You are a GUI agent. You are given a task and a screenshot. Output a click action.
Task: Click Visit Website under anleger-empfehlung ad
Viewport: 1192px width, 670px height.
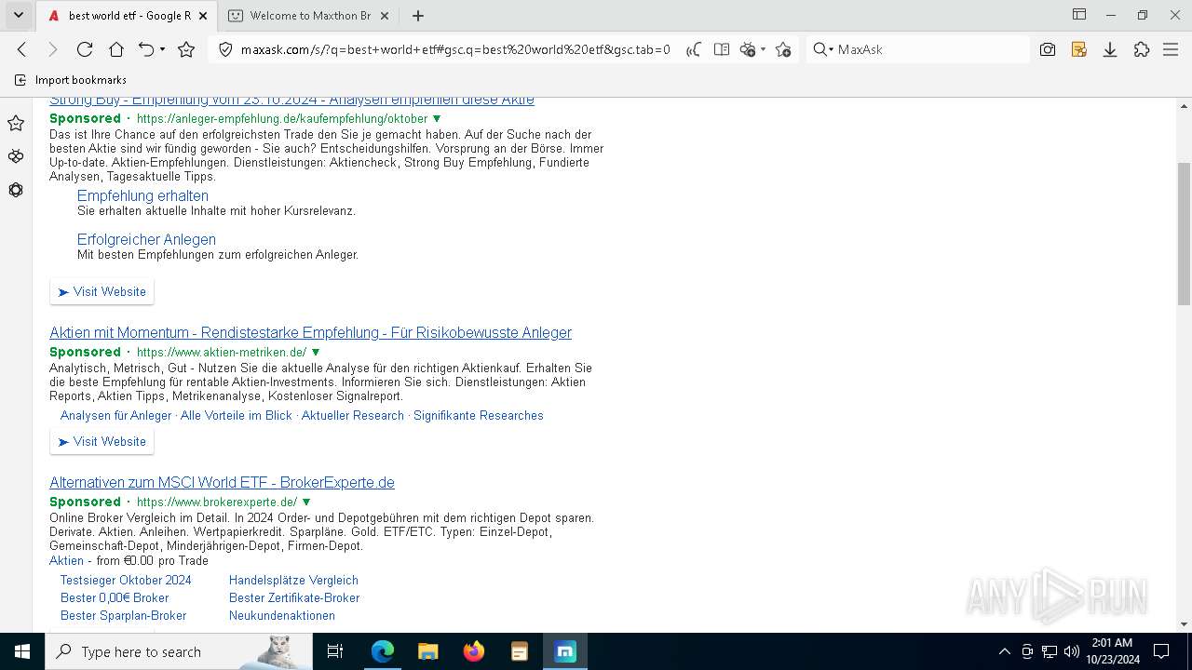[x=102, y=292]
